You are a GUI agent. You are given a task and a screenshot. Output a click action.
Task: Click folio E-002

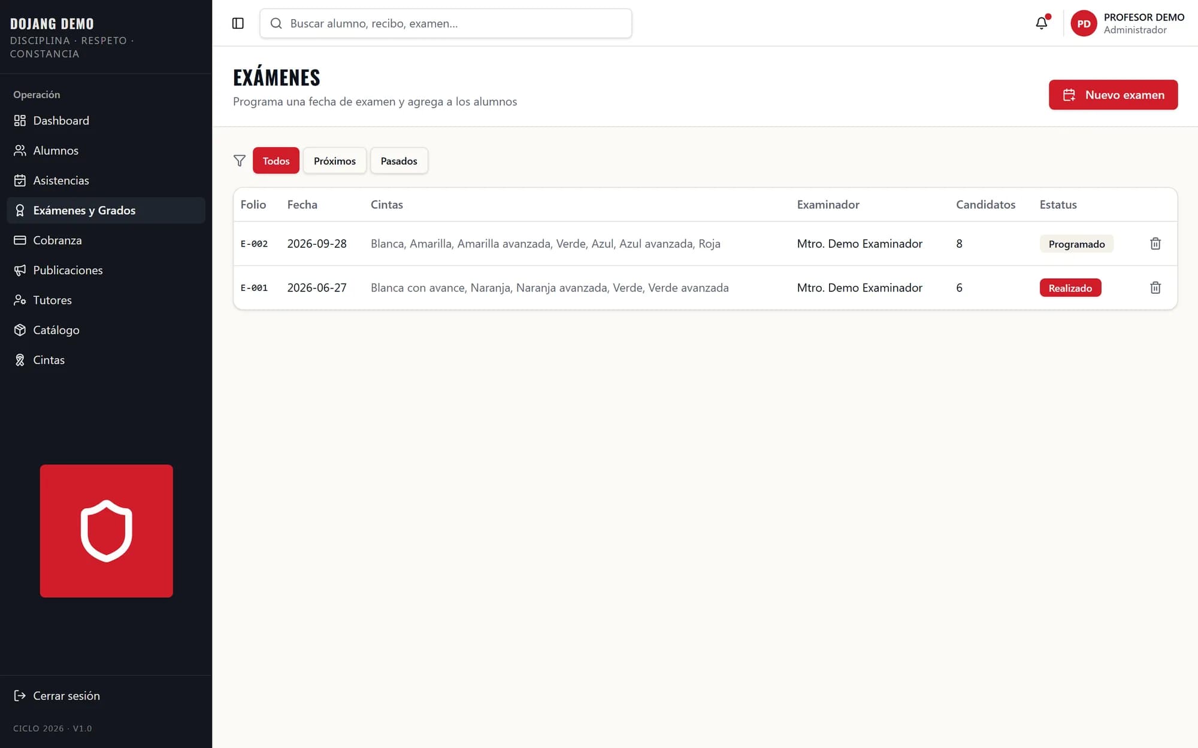pos(254,244)
